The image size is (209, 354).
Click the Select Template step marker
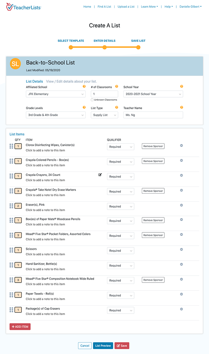[71, 47]
